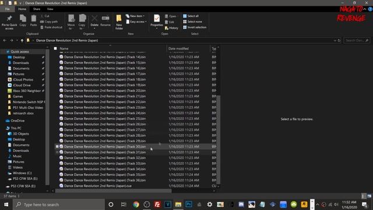373x210 pixels.
Task: Select the .cue file
Action: 98,185
